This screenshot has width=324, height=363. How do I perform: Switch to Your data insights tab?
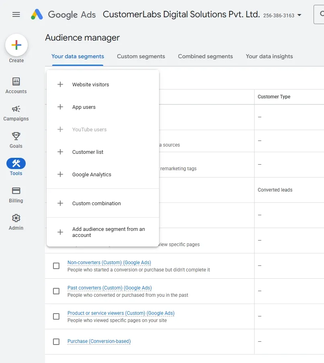(x=269, y=56)
